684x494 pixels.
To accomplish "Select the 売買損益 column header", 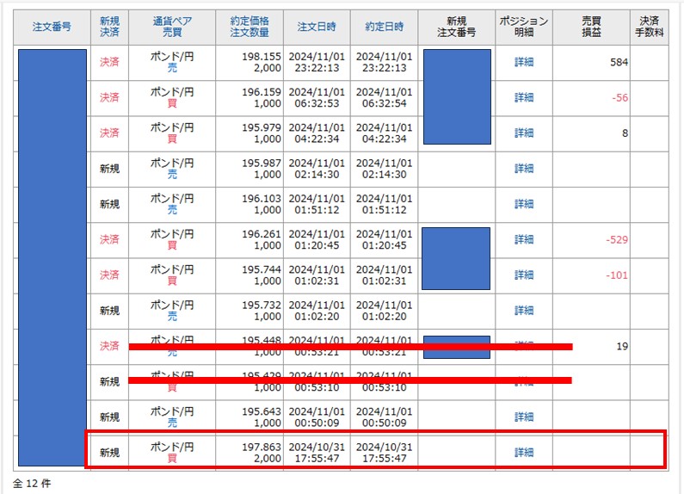I will point(591,27).
